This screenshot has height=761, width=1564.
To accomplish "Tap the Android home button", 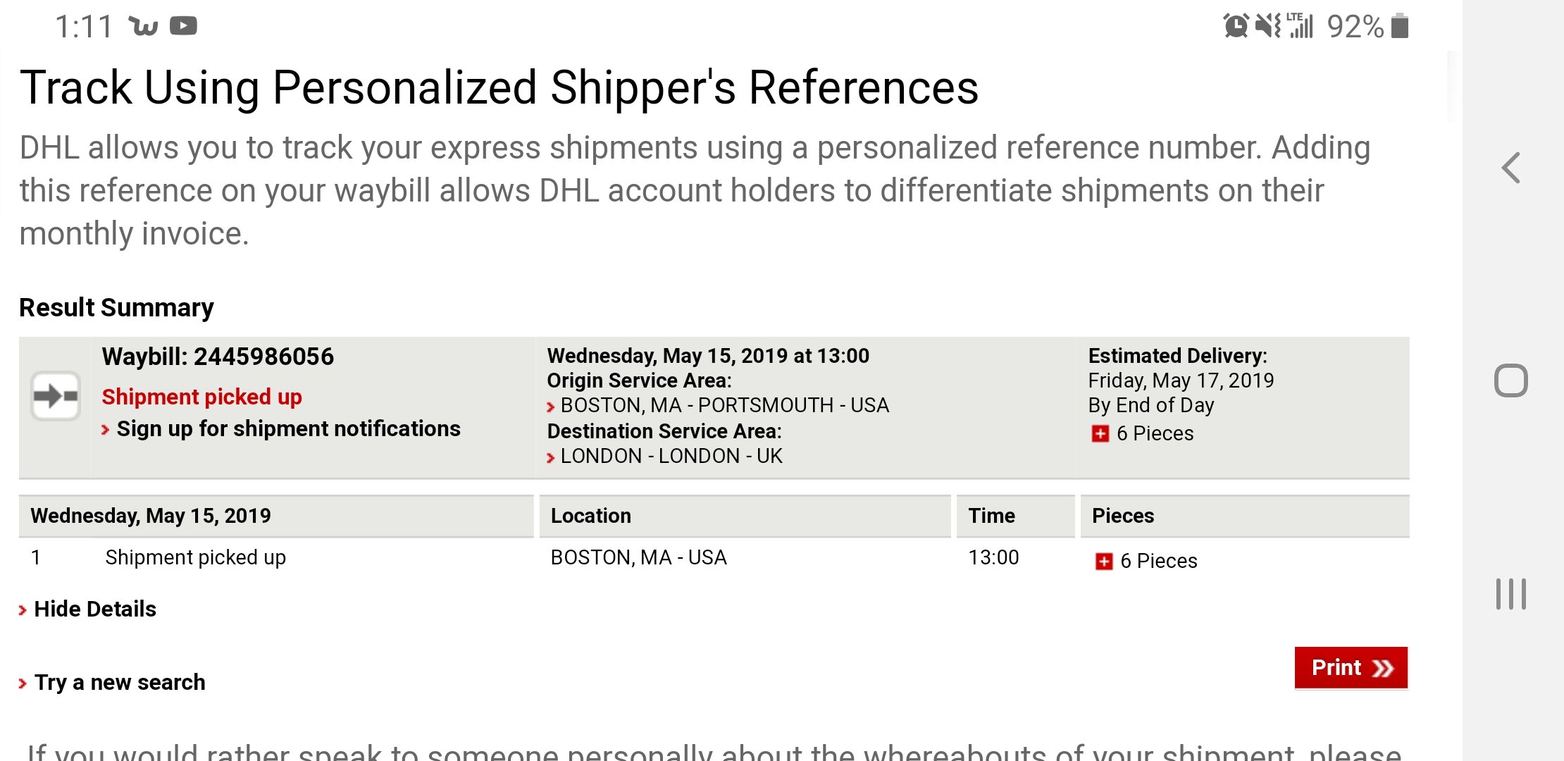I will tap(1510, 380).
